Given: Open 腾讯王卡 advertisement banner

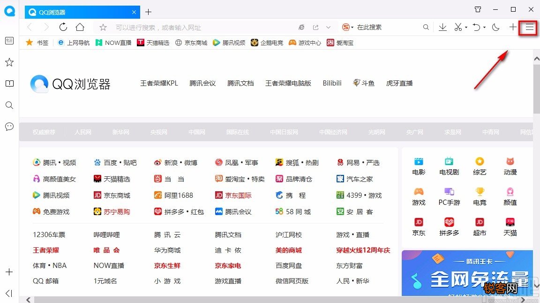Looking at the screenshot, I should tap(467, 273).
